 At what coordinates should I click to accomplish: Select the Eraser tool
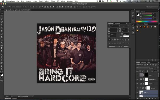(x=2, y=42)
